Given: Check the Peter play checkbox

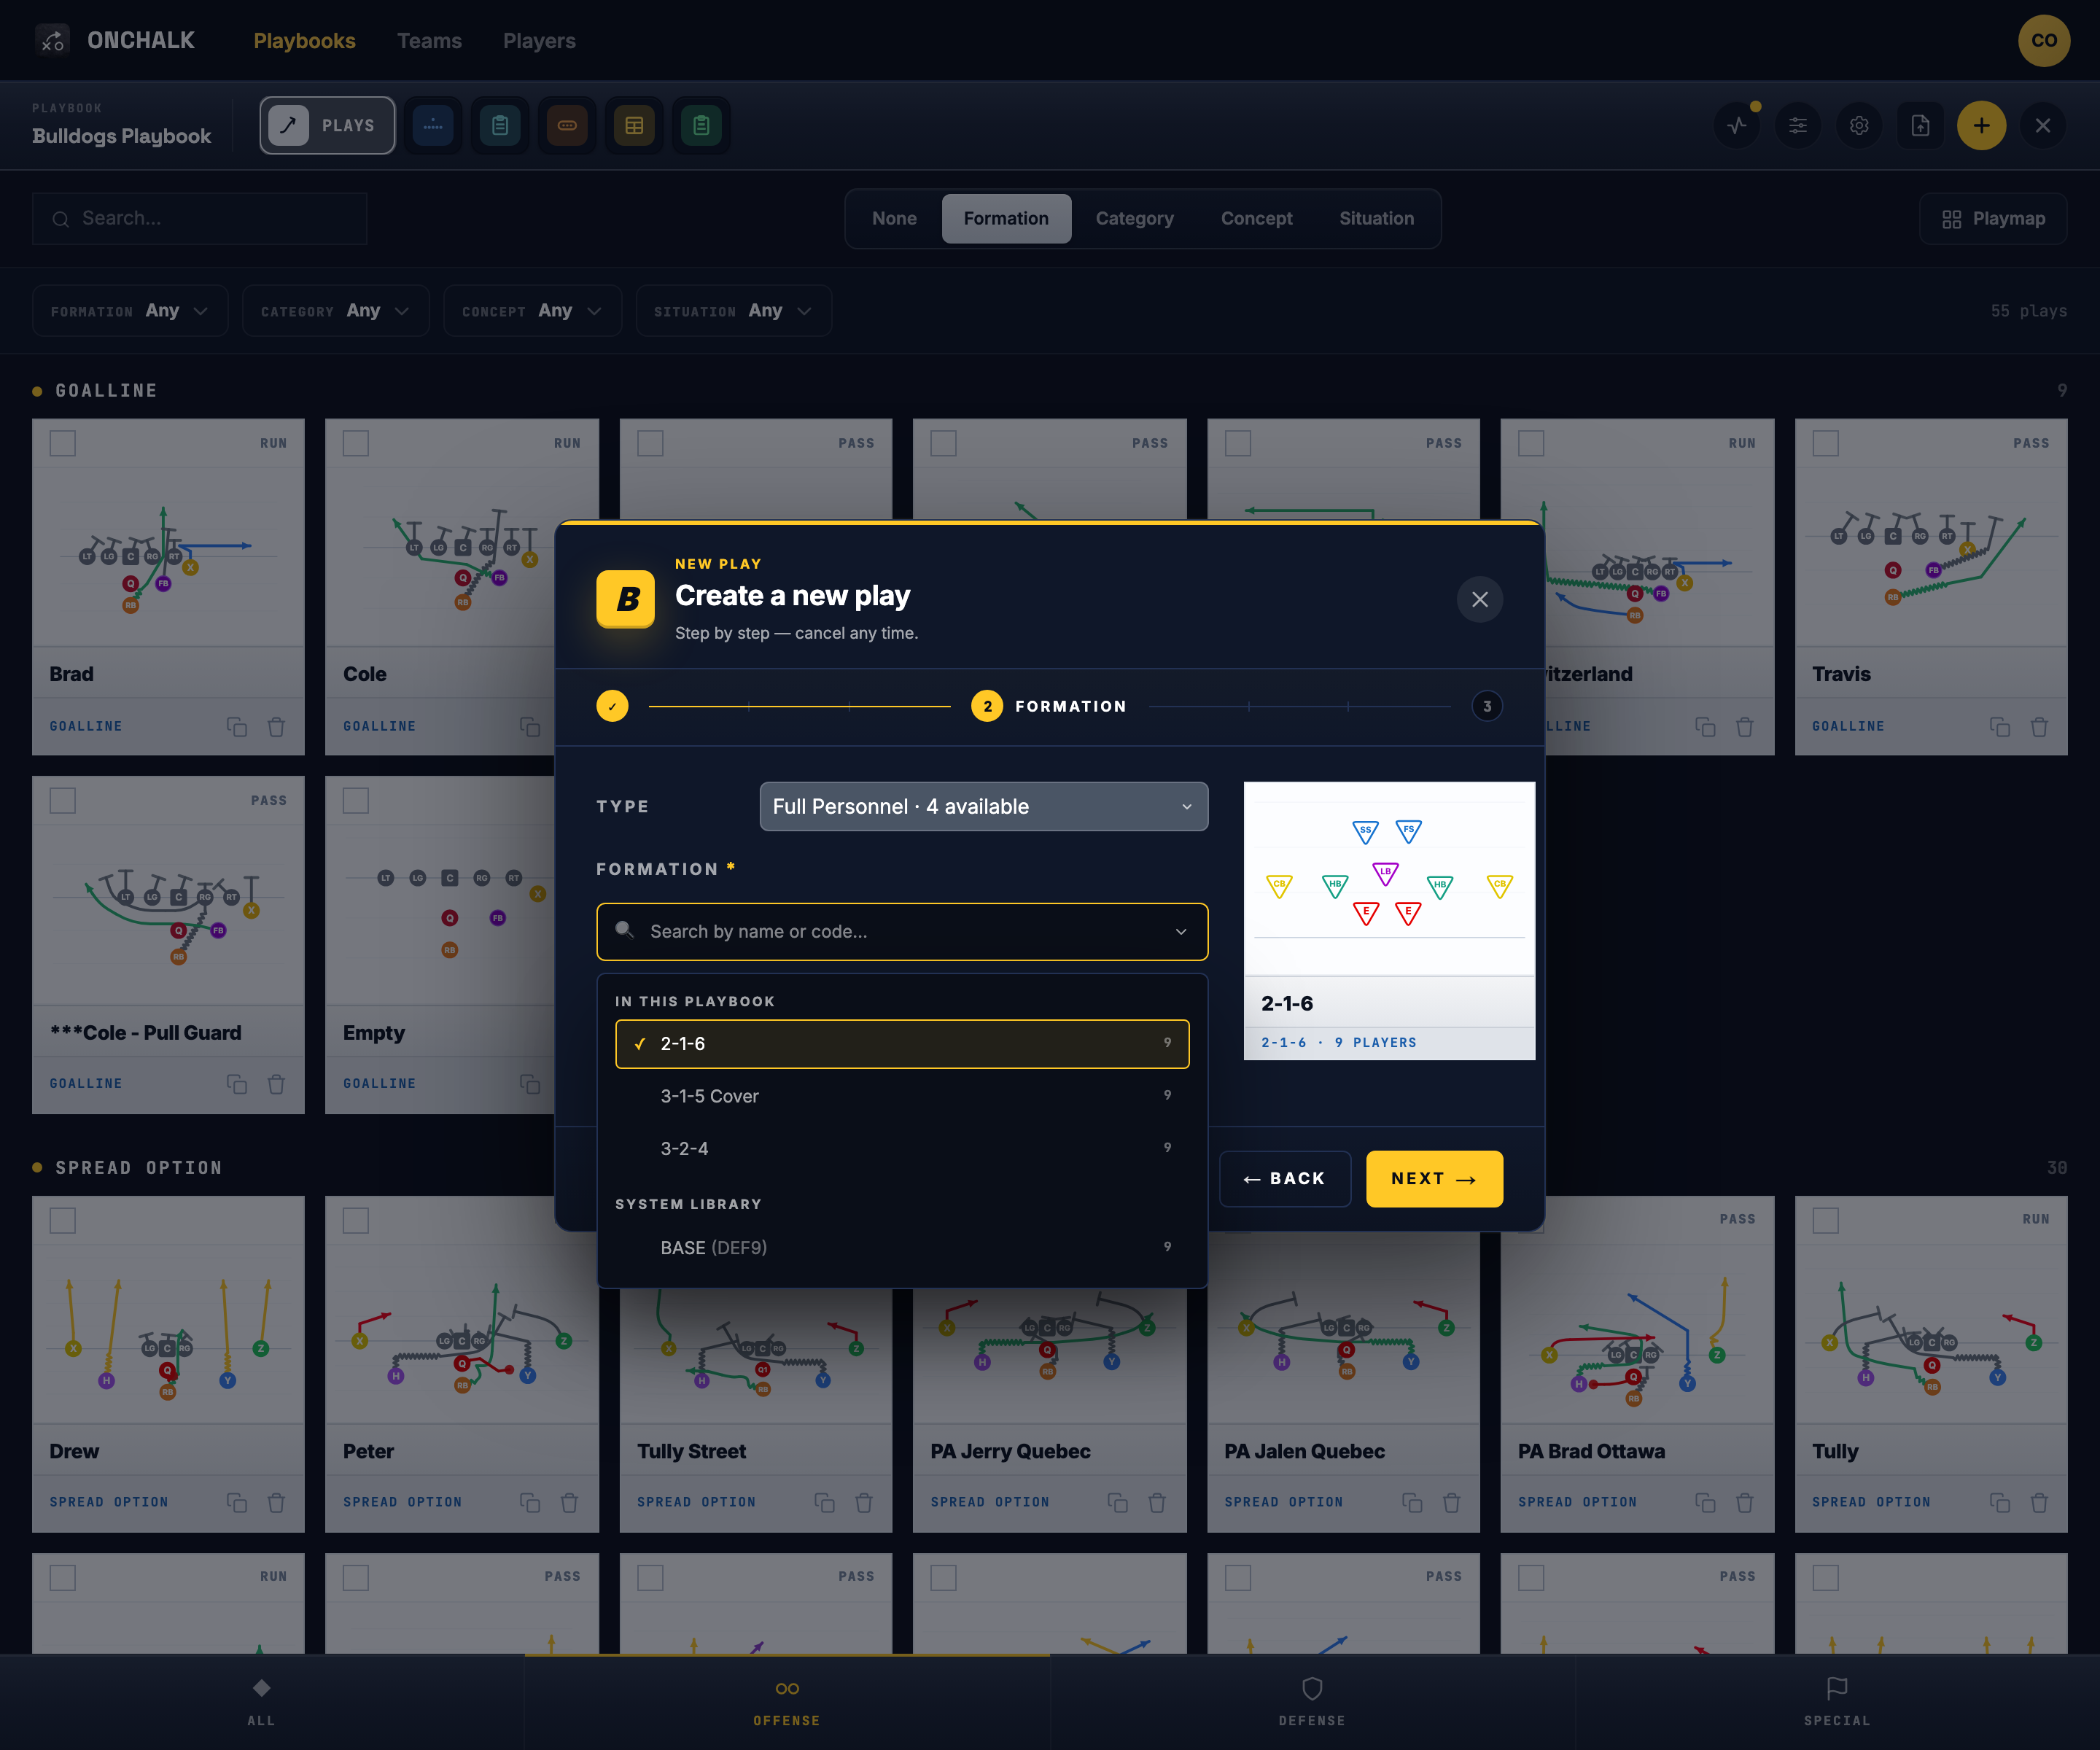Looking at the screenshot, I should (x=356, y=1220).
